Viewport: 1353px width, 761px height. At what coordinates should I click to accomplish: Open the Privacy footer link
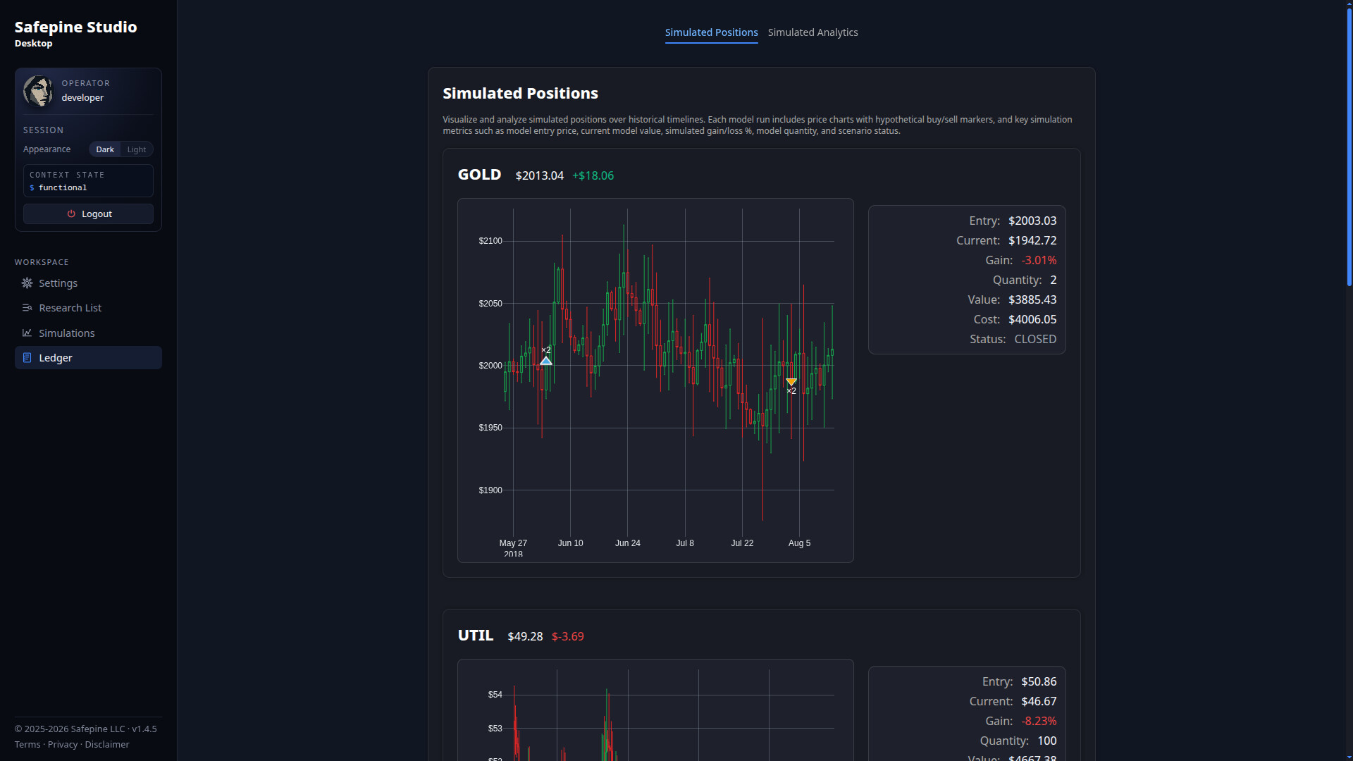[63, 745]
